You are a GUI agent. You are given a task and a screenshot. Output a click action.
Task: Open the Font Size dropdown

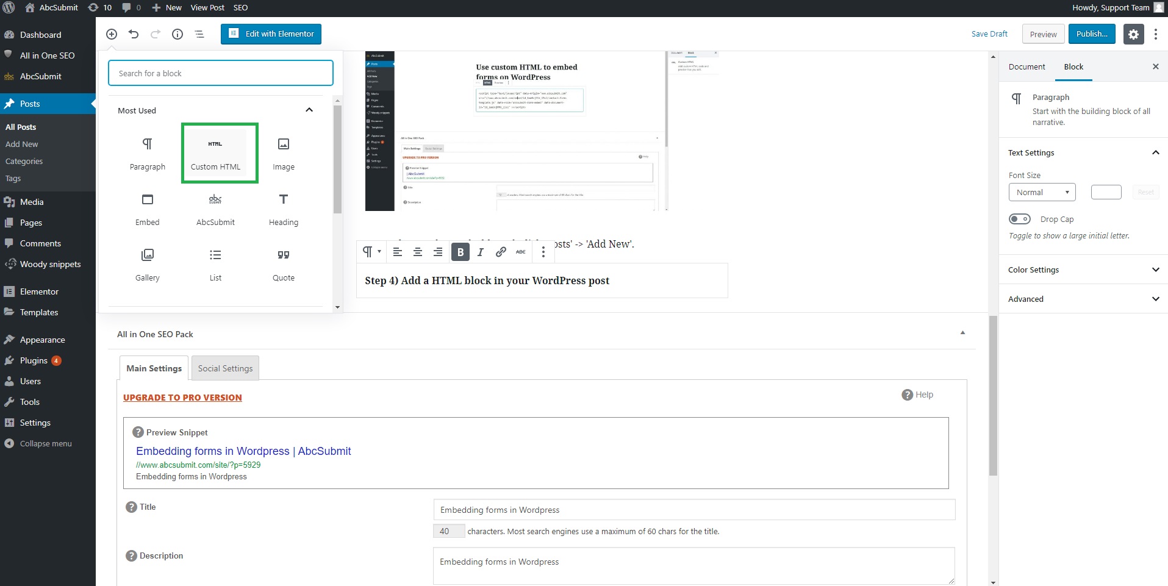(x=1041, y=191)
